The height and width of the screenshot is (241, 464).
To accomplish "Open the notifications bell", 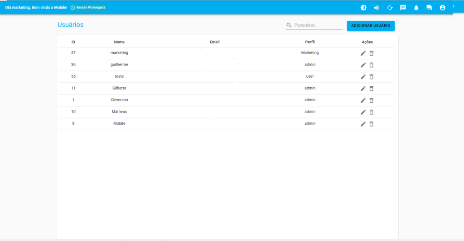I will (x=416, y=8).
